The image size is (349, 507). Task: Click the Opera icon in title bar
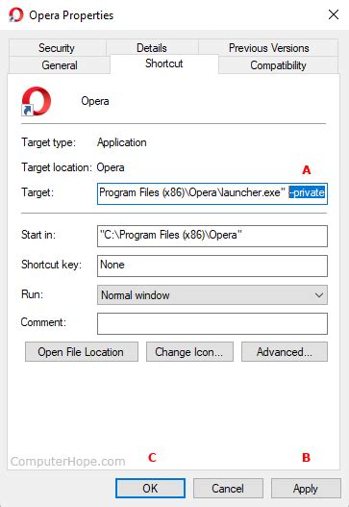pyautogui.click(x=16, y=14)
